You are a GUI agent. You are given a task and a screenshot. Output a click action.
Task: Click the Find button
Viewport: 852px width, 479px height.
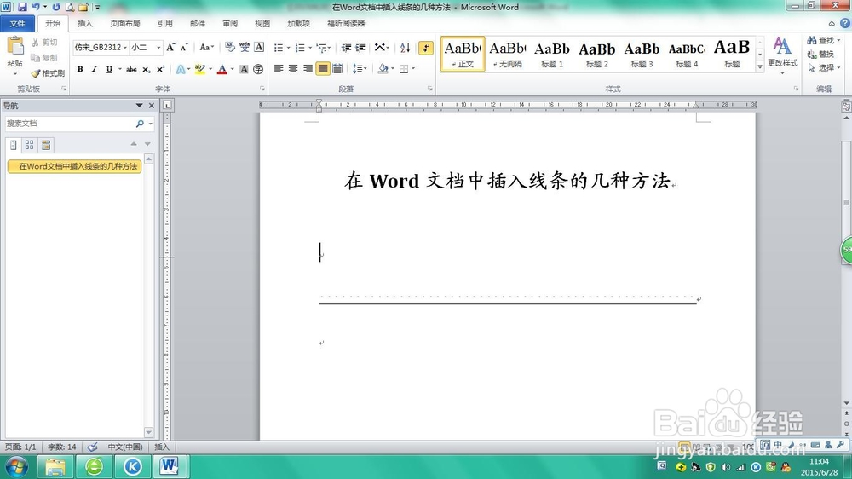pos(823,40)
